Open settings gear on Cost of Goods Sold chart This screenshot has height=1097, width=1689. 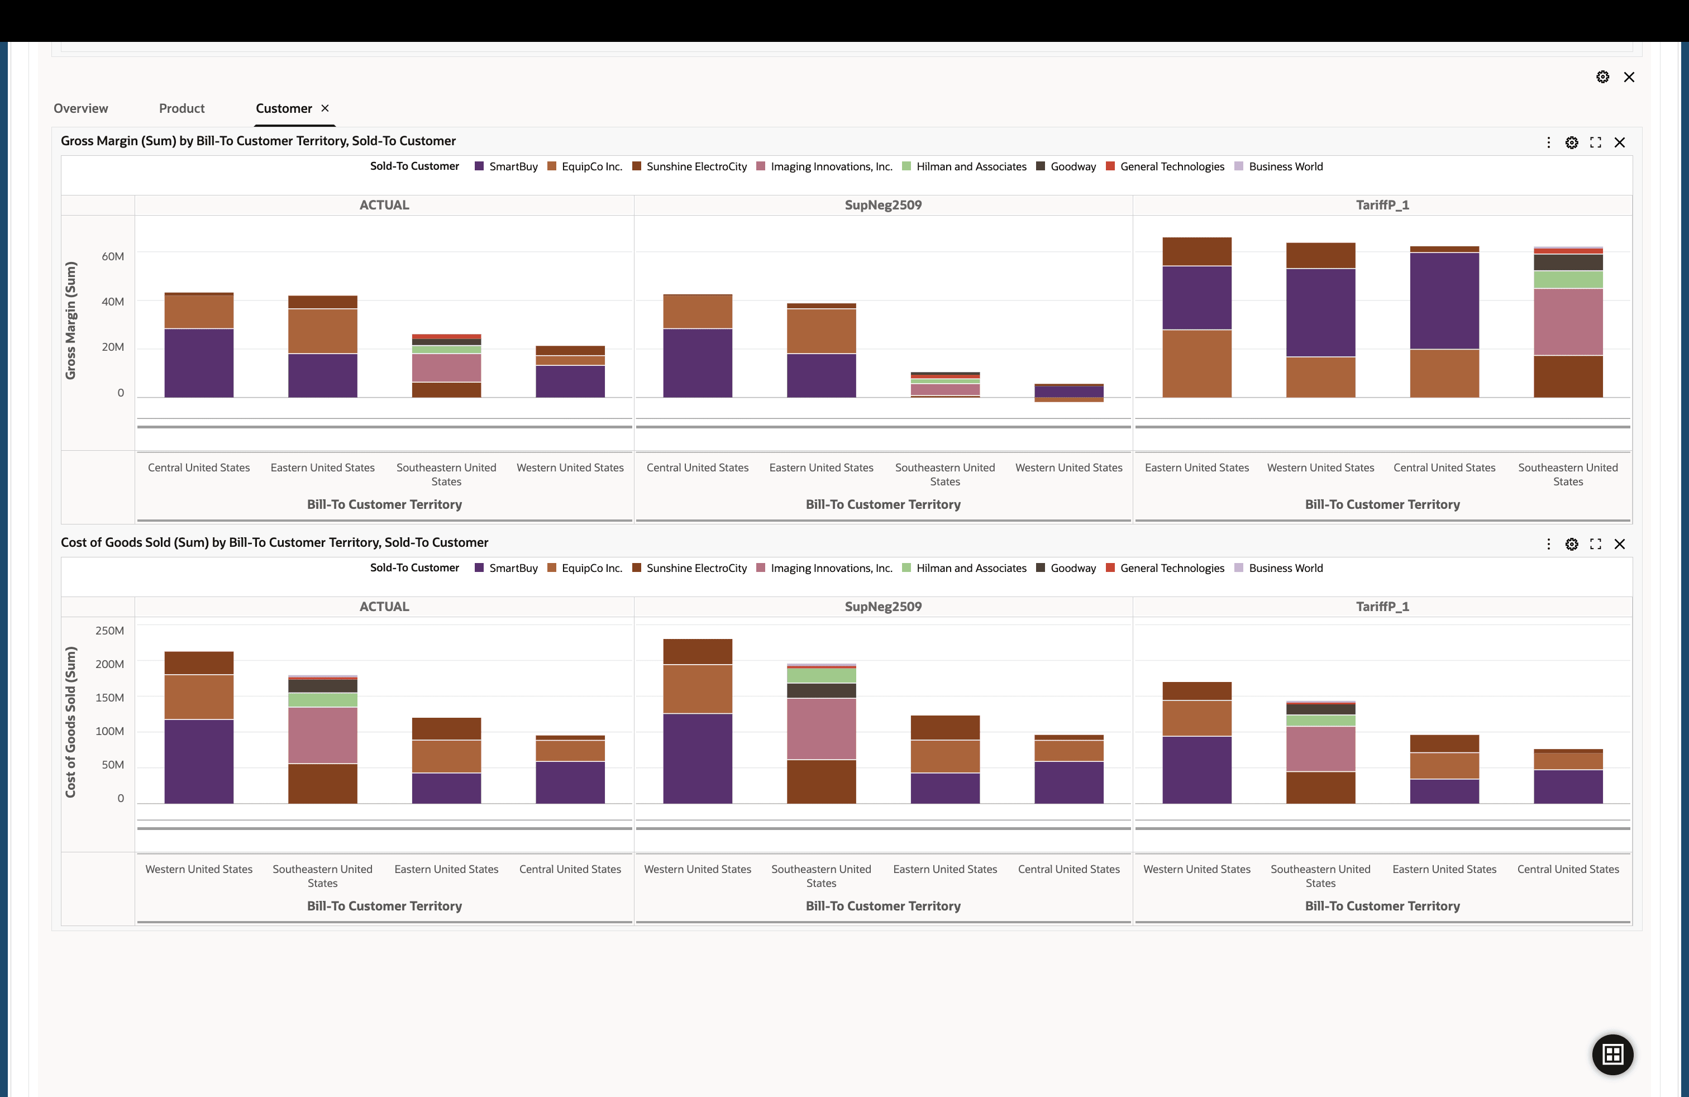click(x=1572, y=543)
